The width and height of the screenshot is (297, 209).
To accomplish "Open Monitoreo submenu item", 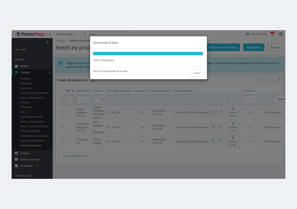I will coord(26,88).
